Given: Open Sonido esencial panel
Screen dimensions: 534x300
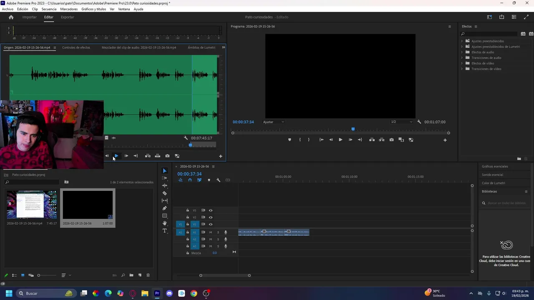Looking at the screenshot, I should (493, 175).
